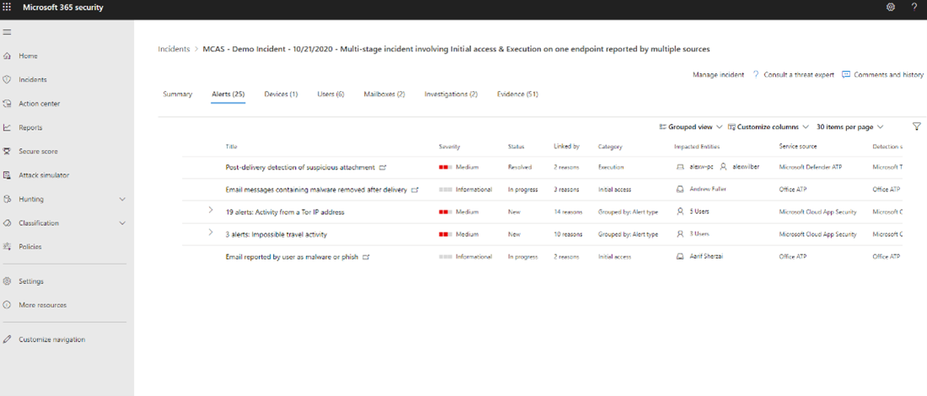Switch to the Devices (1) tab
The image size is (927, 396).
pyautogui.click(x=281, y=94)
